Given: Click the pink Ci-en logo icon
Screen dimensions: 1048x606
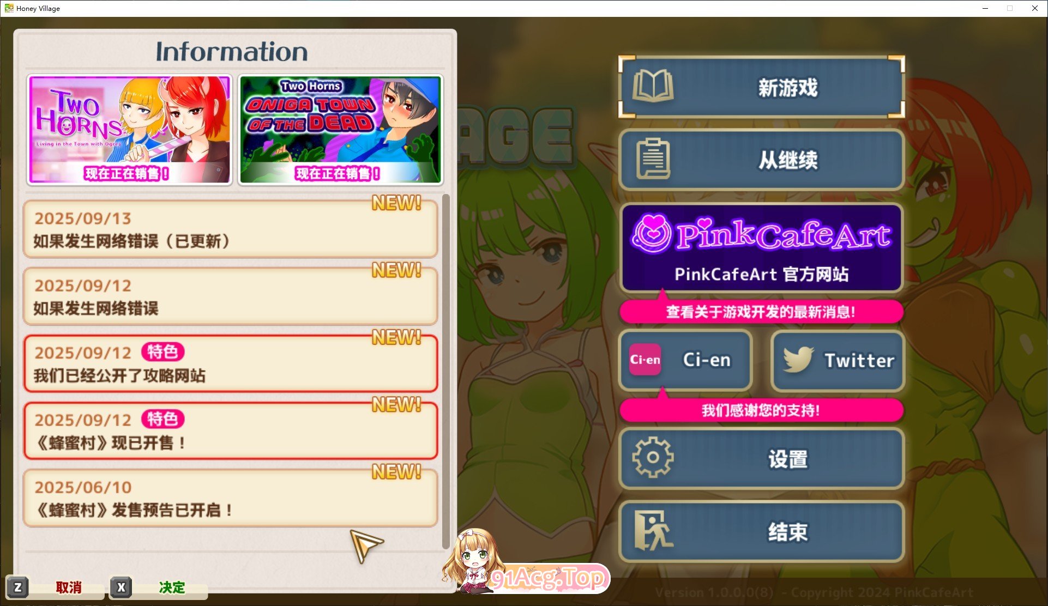Looking at the screenshot, I should [x=645, y=360].
